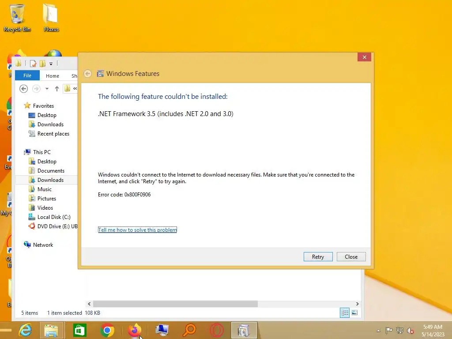This screenshot has width=452, height=339.
Task: Open 'Tell me how to solve this problem' link
Action: click(x=138, y=230)
